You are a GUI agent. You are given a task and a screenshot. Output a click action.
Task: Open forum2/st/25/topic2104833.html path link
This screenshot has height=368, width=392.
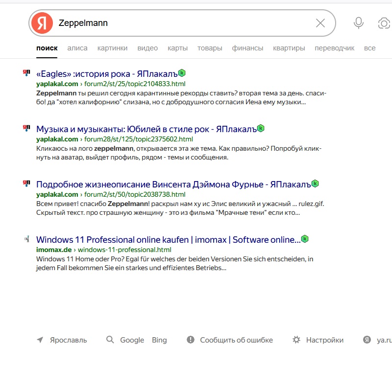click(x=135, y=84)
